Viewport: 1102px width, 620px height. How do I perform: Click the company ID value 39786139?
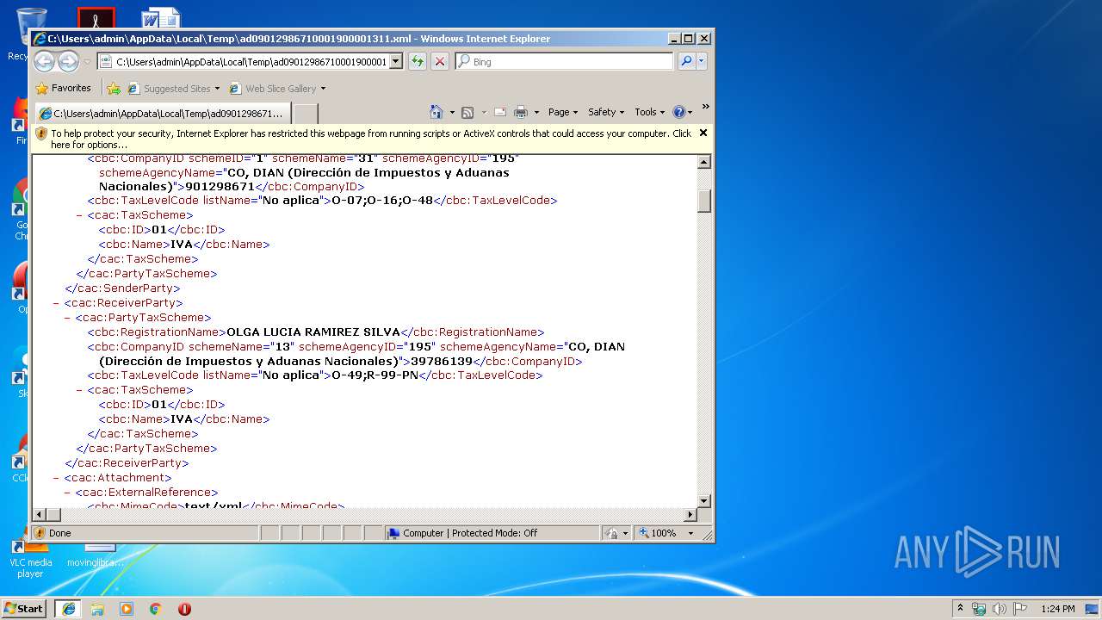(x=442, y=362)
